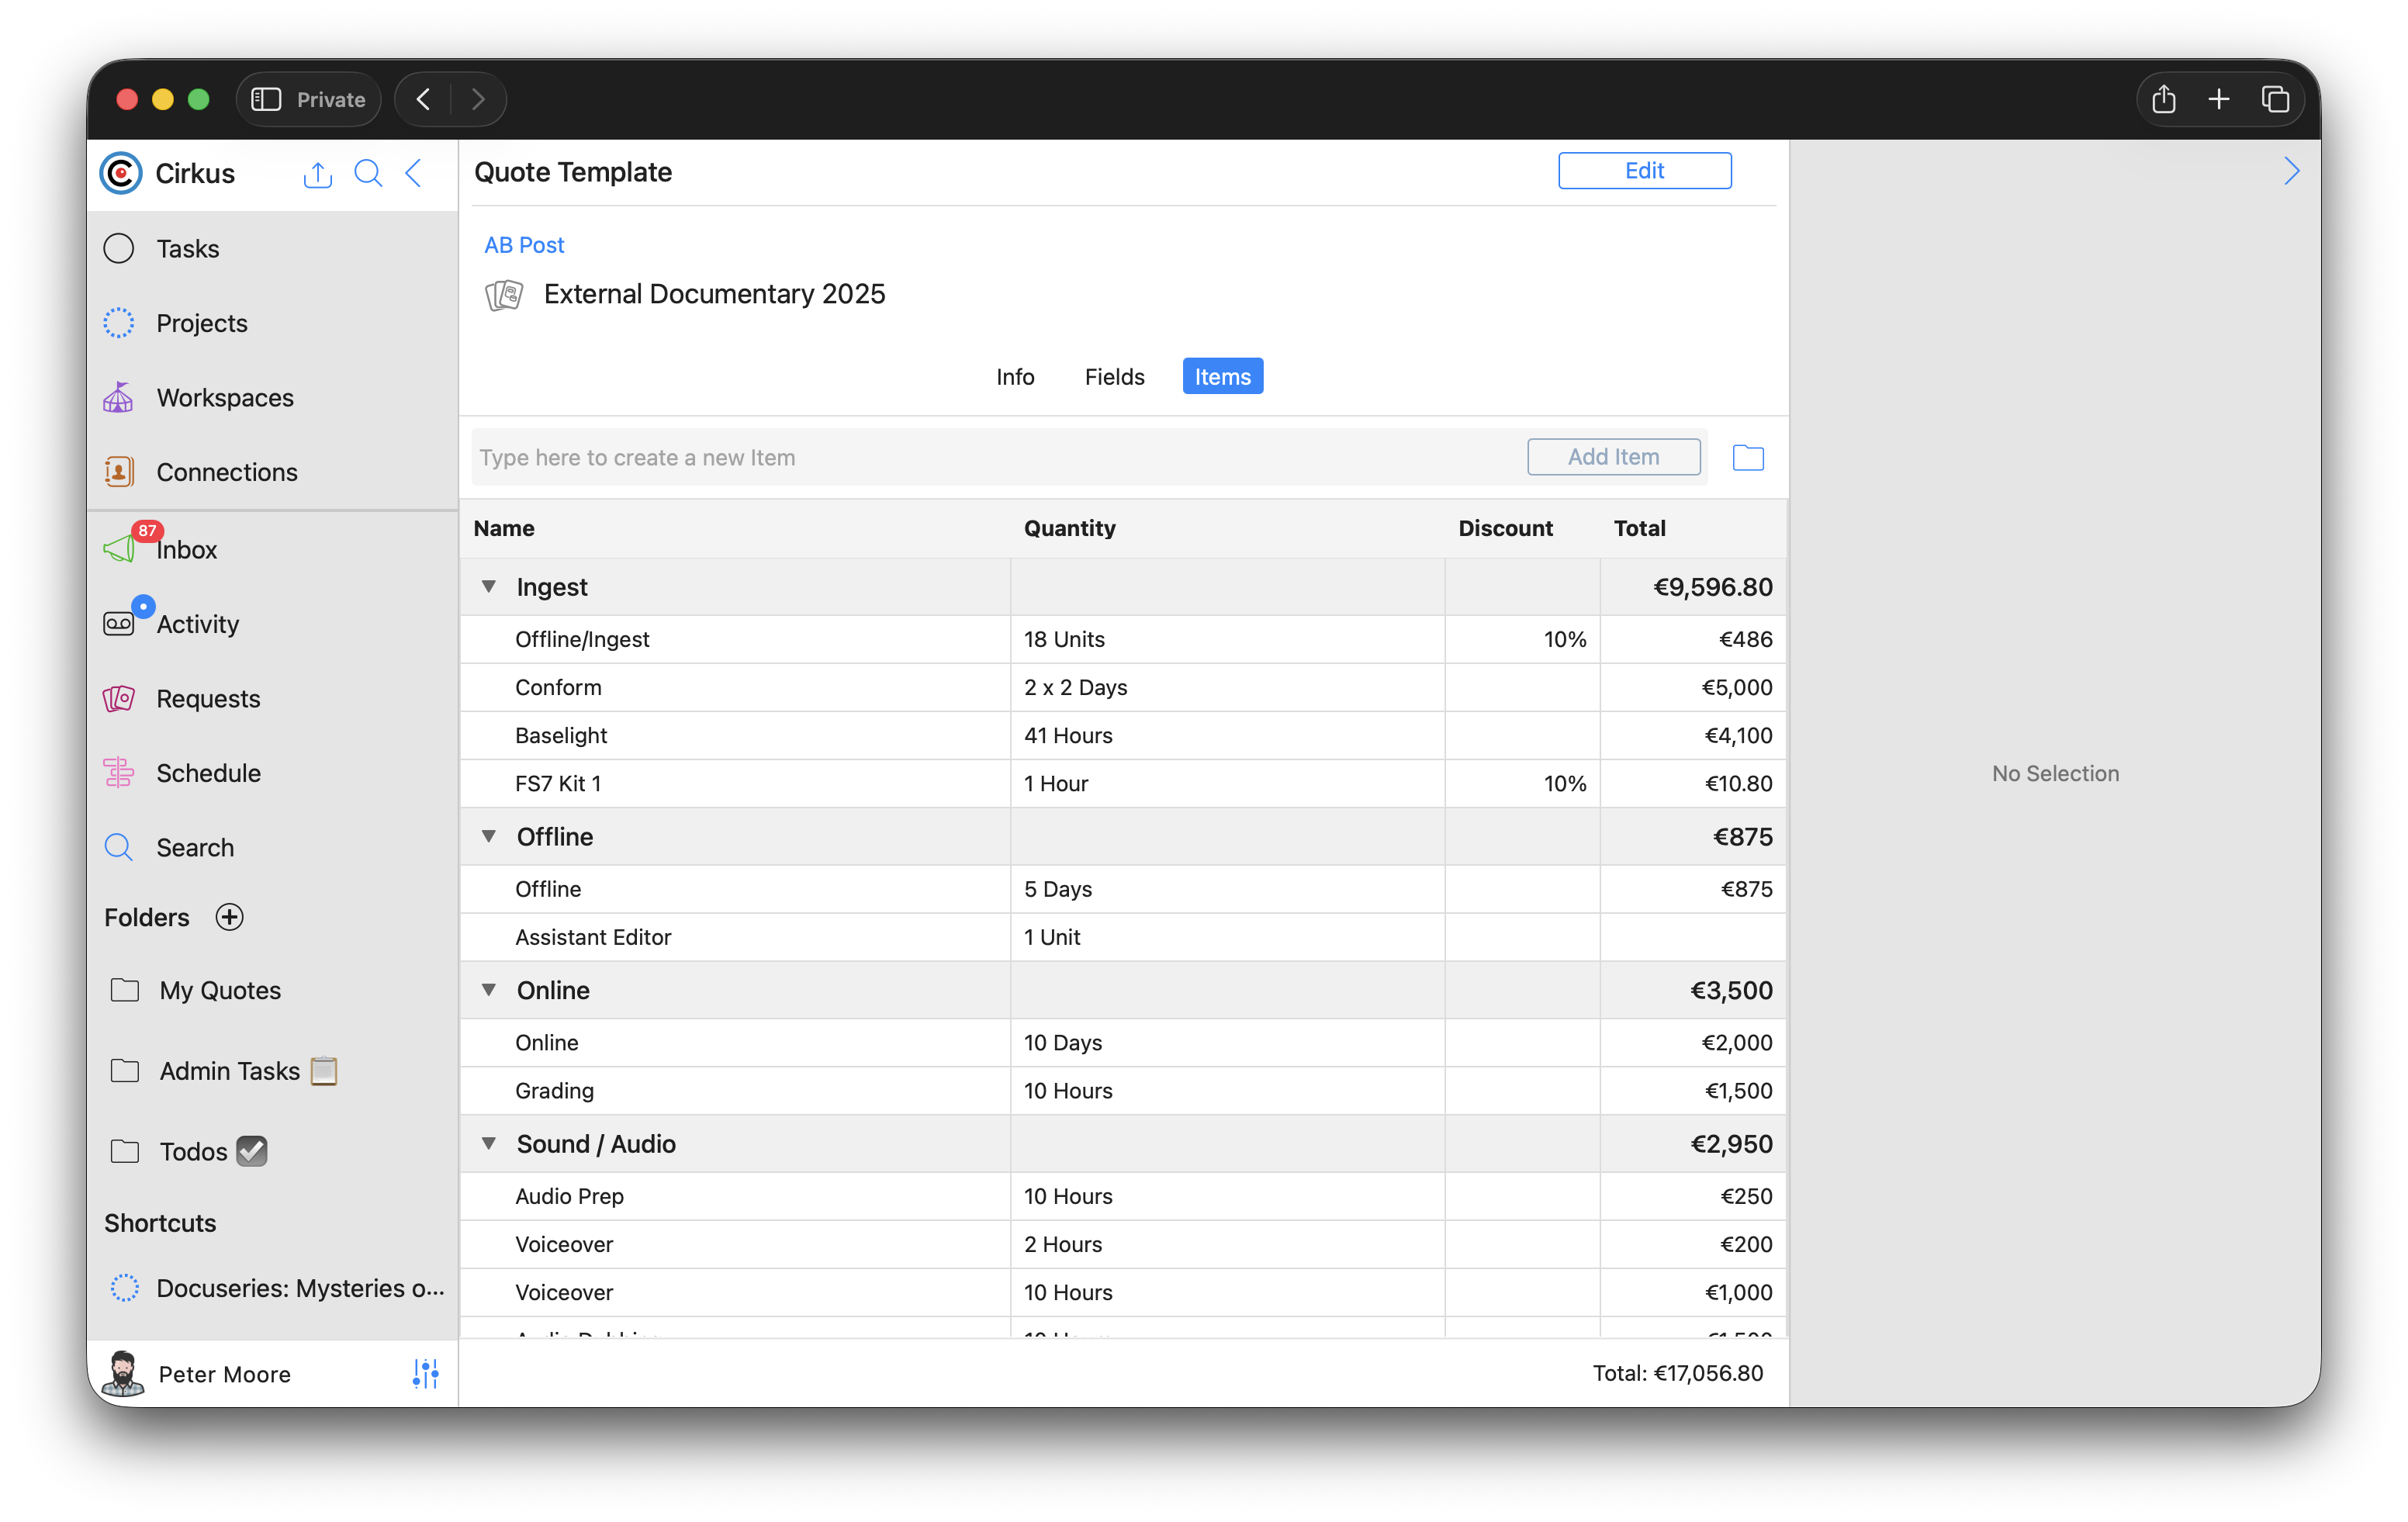
Task: Add a new folder with plus icon
Action: click(x=230, y=917)
